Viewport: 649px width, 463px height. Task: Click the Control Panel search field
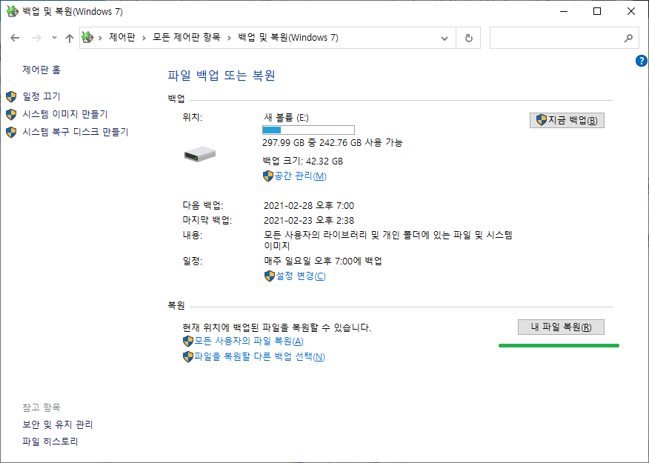tap(564, 38)
